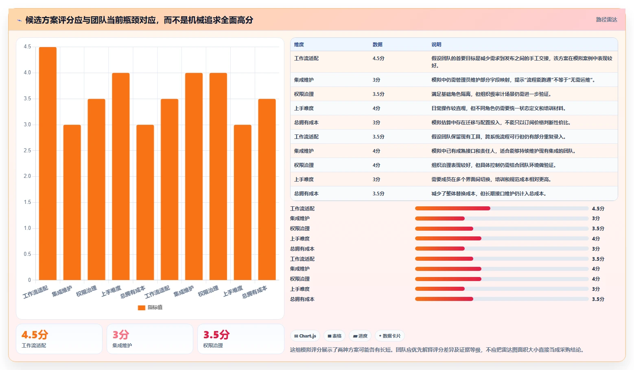Image resolution: width=634 pixels, height=370 pixels.
Task: Click the 权限治理 progress bar showing 3.5分
Action: [502, 229]
